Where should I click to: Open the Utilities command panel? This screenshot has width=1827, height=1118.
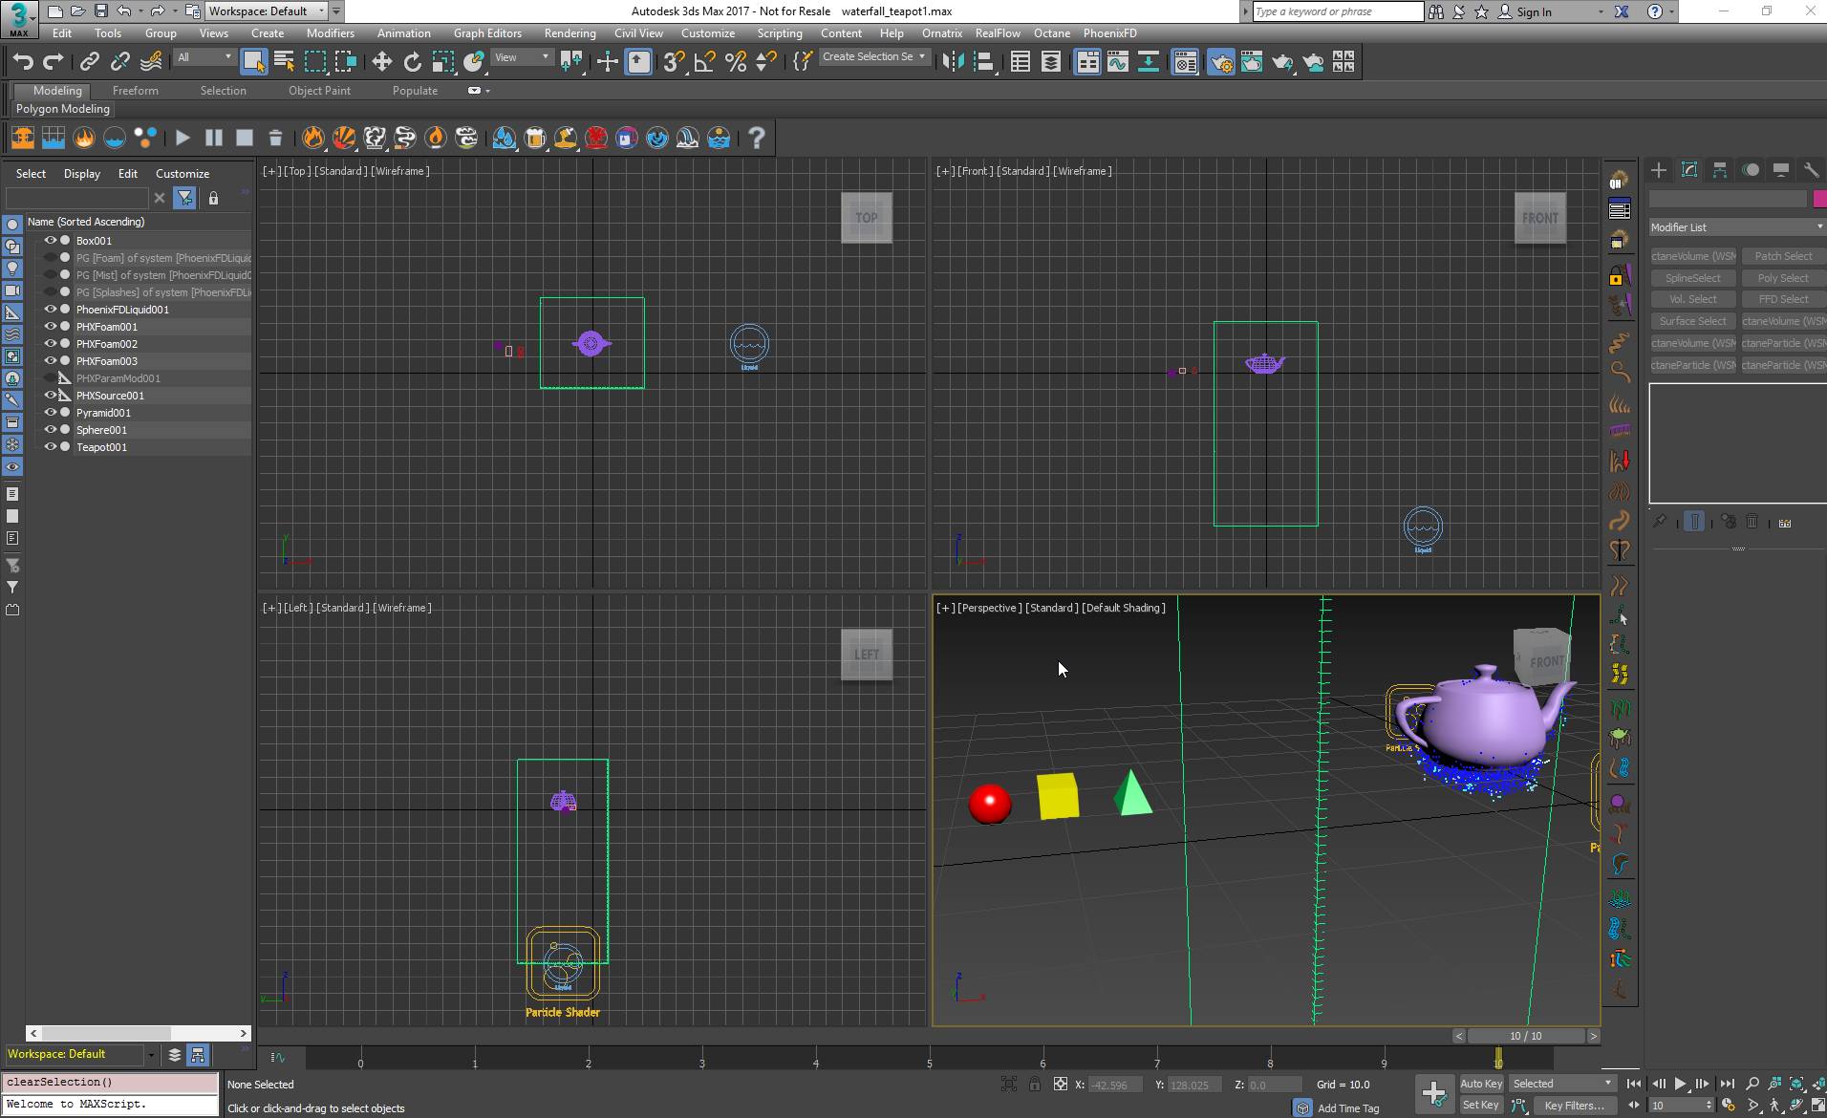click(x=1811, y=170)
